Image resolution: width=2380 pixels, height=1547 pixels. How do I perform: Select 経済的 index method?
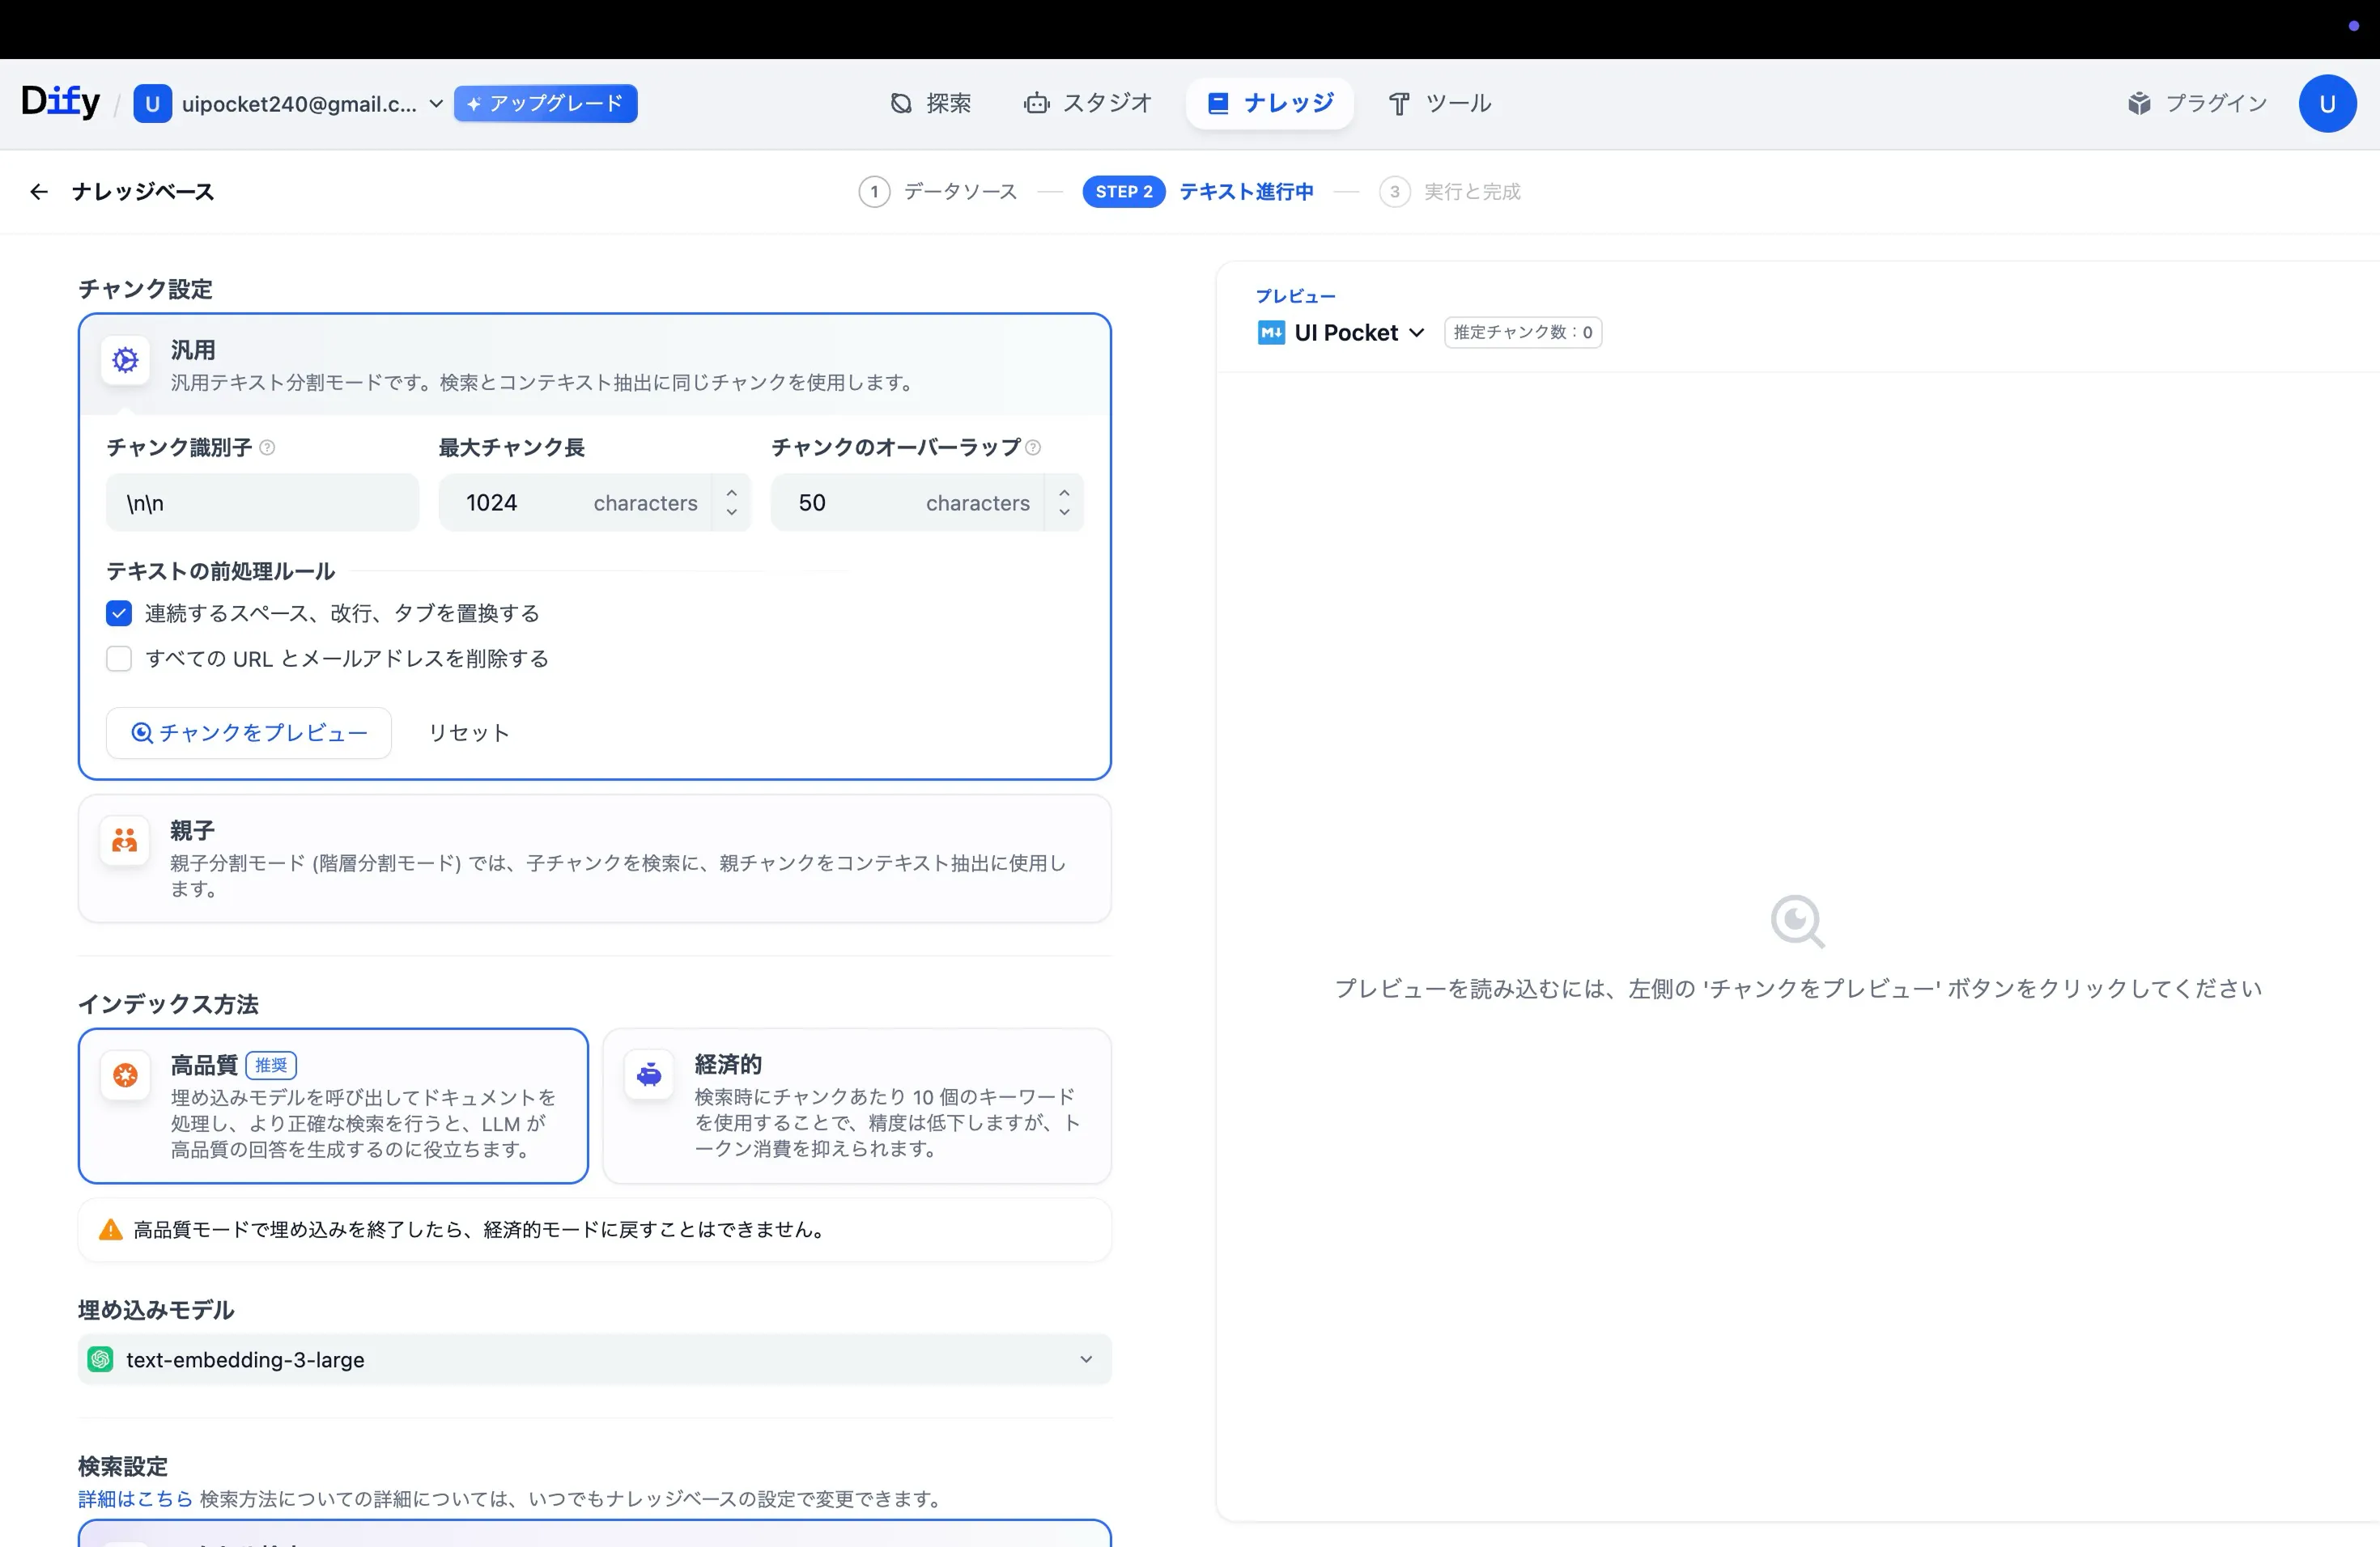(x=857, y=1106)
